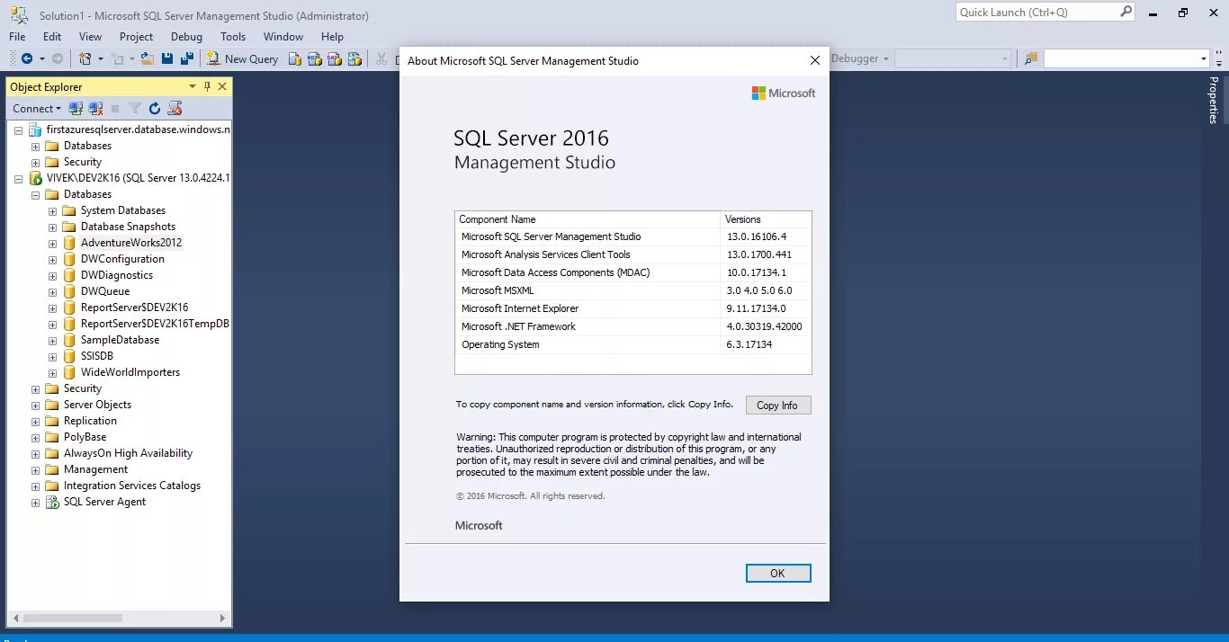Image resolution: width=1229 pixels, height=642 pixels.
Task: Select the Operating System component row
Action: pyautogui.click(x=633, y=344)
